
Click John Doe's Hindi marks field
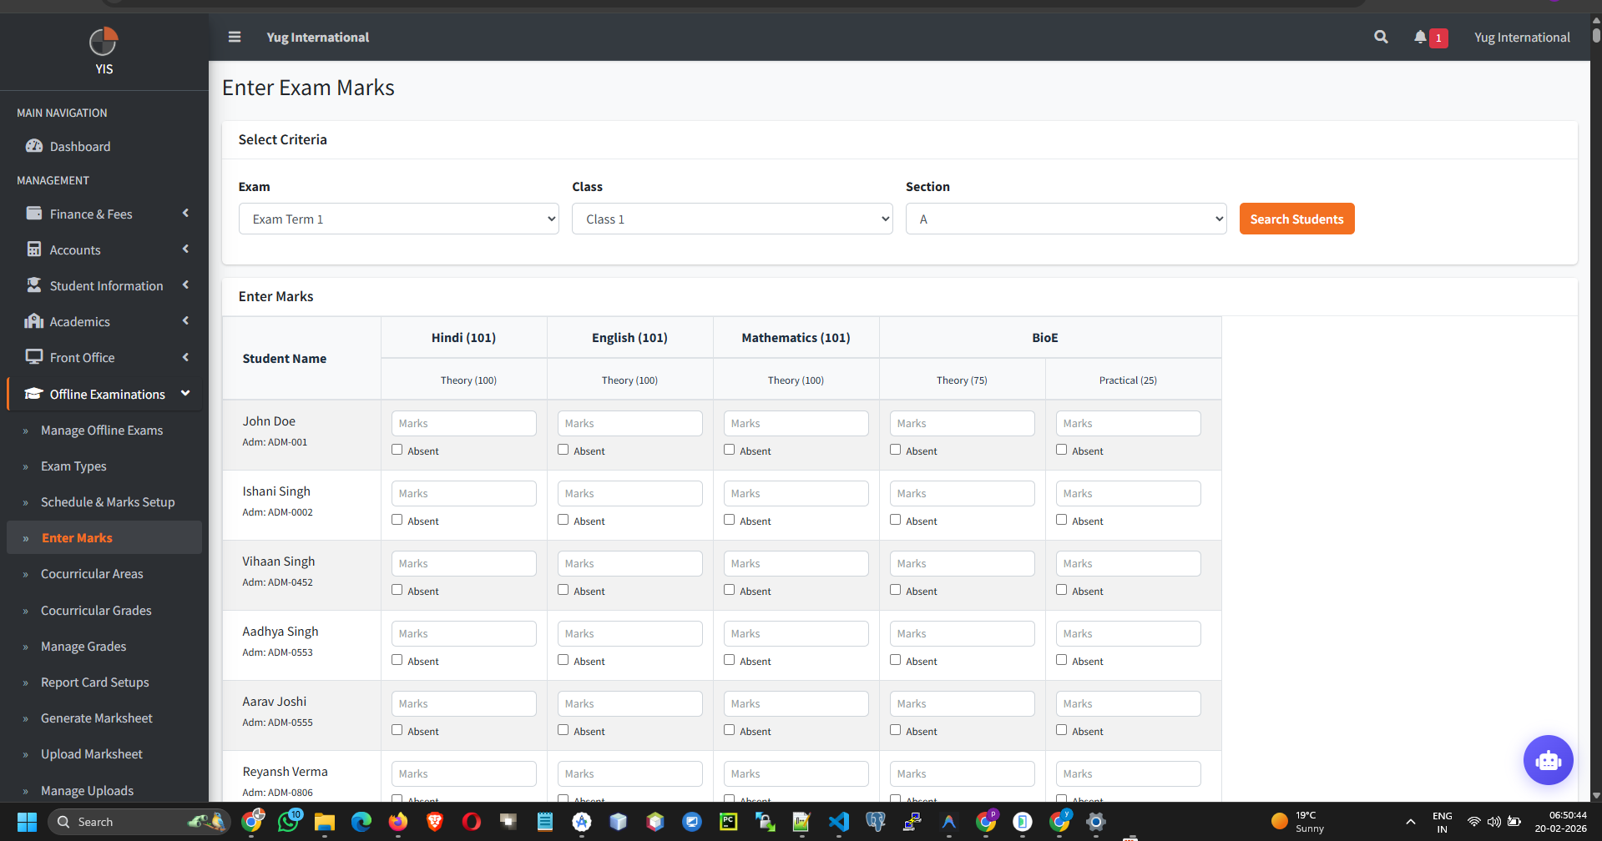[x=463, y=423]
